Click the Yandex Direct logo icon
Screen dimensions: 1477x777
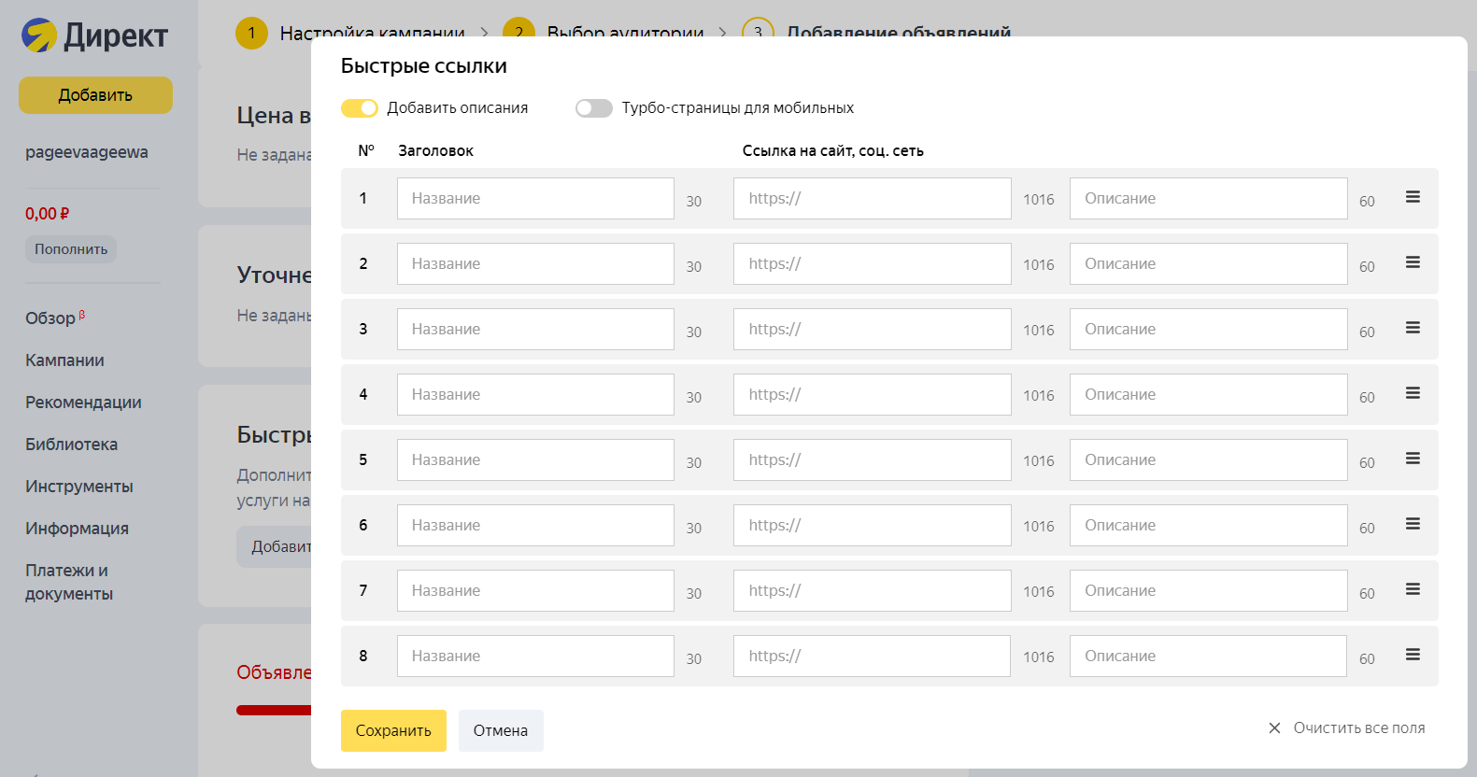click(x=39, y=35)
